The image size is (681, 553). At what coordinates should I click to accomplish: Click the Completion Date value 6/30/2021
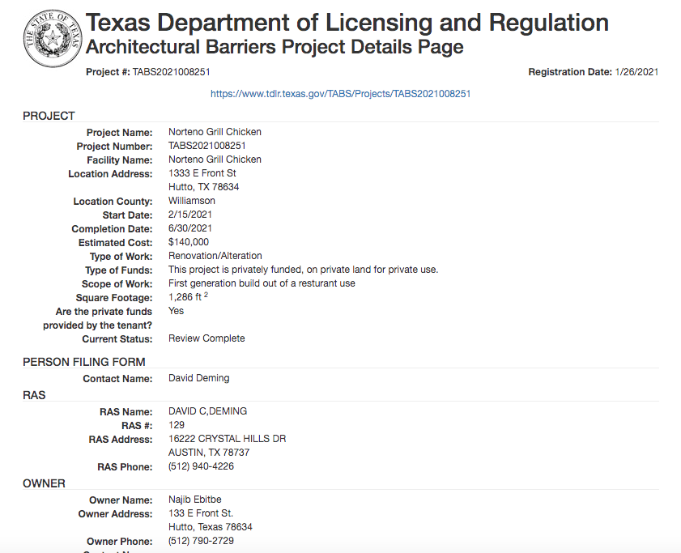pyautogui.click(x=190, y=228)
